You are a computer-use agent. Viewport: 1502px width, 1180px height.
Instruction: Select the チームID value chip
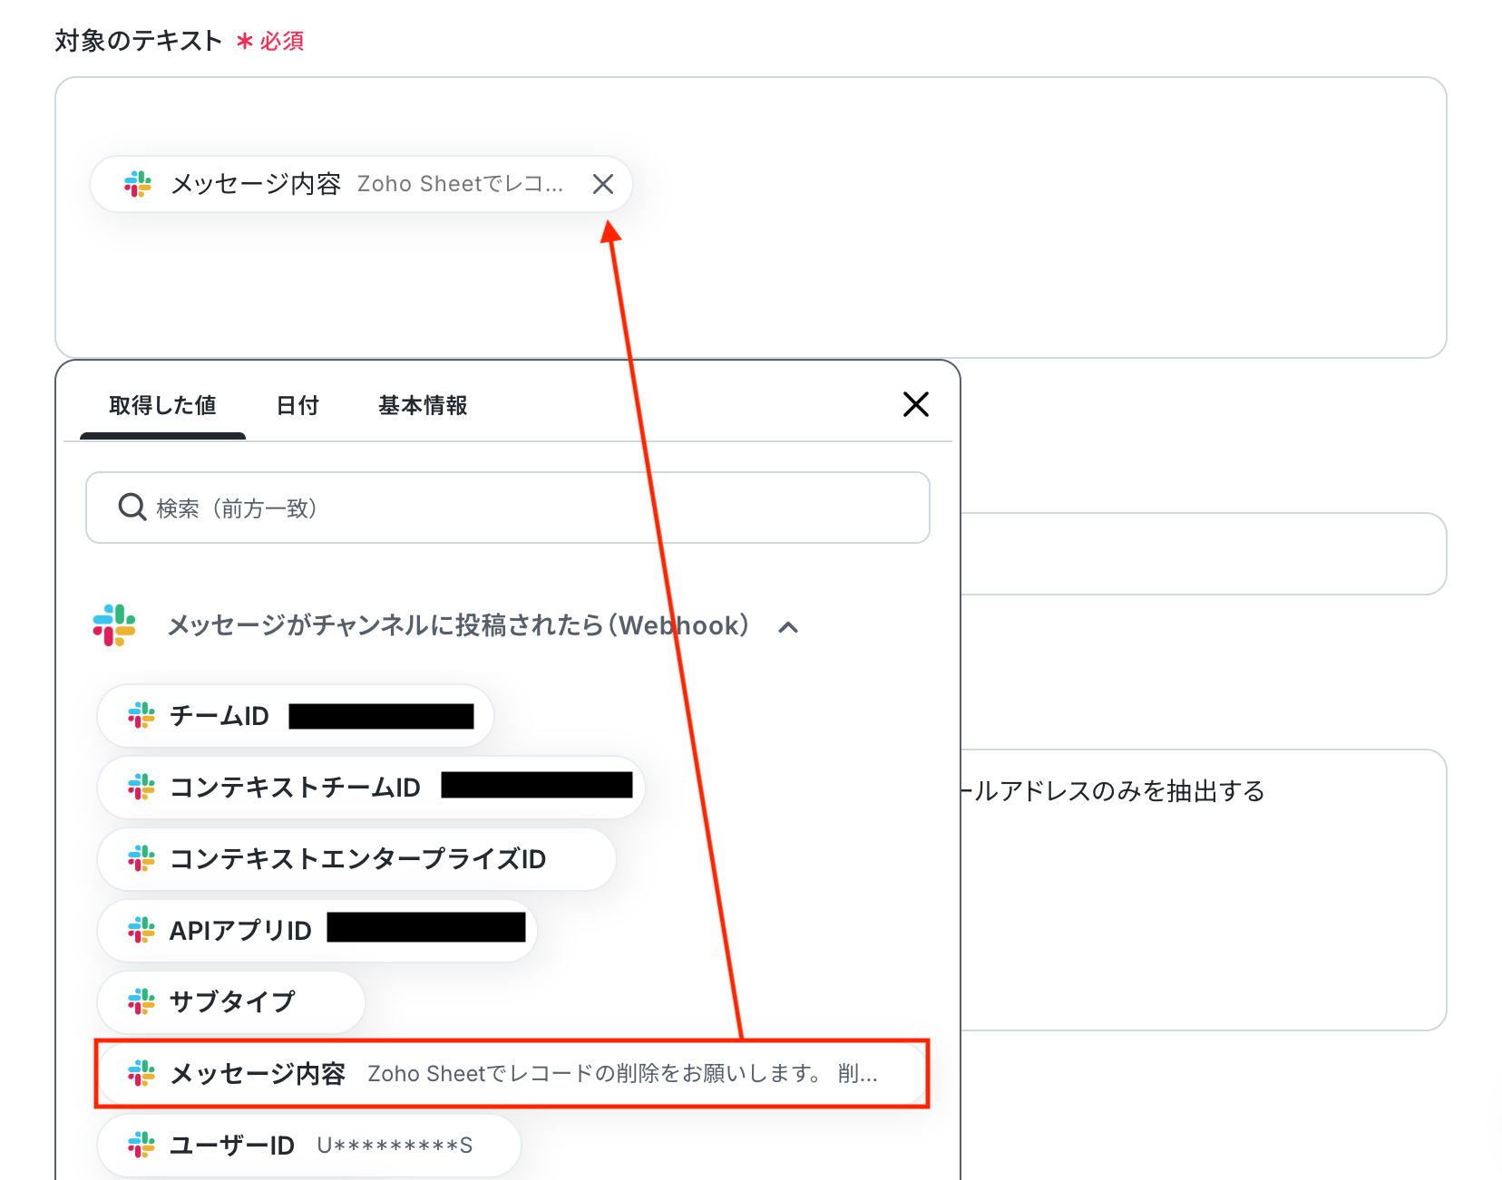296,716
